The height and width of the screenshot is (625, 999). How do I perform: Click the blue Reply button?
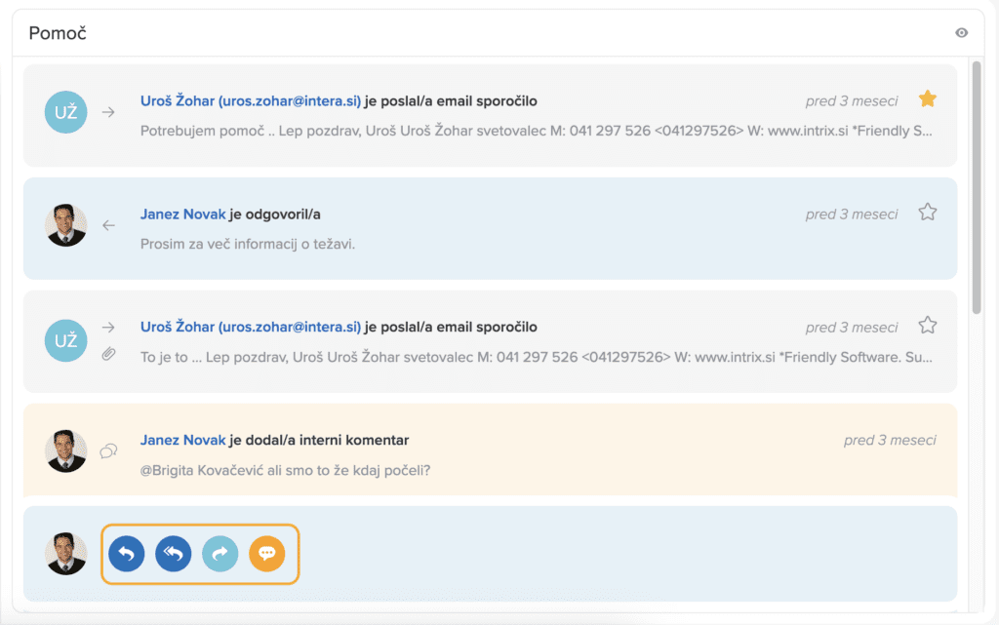(126, 554)
